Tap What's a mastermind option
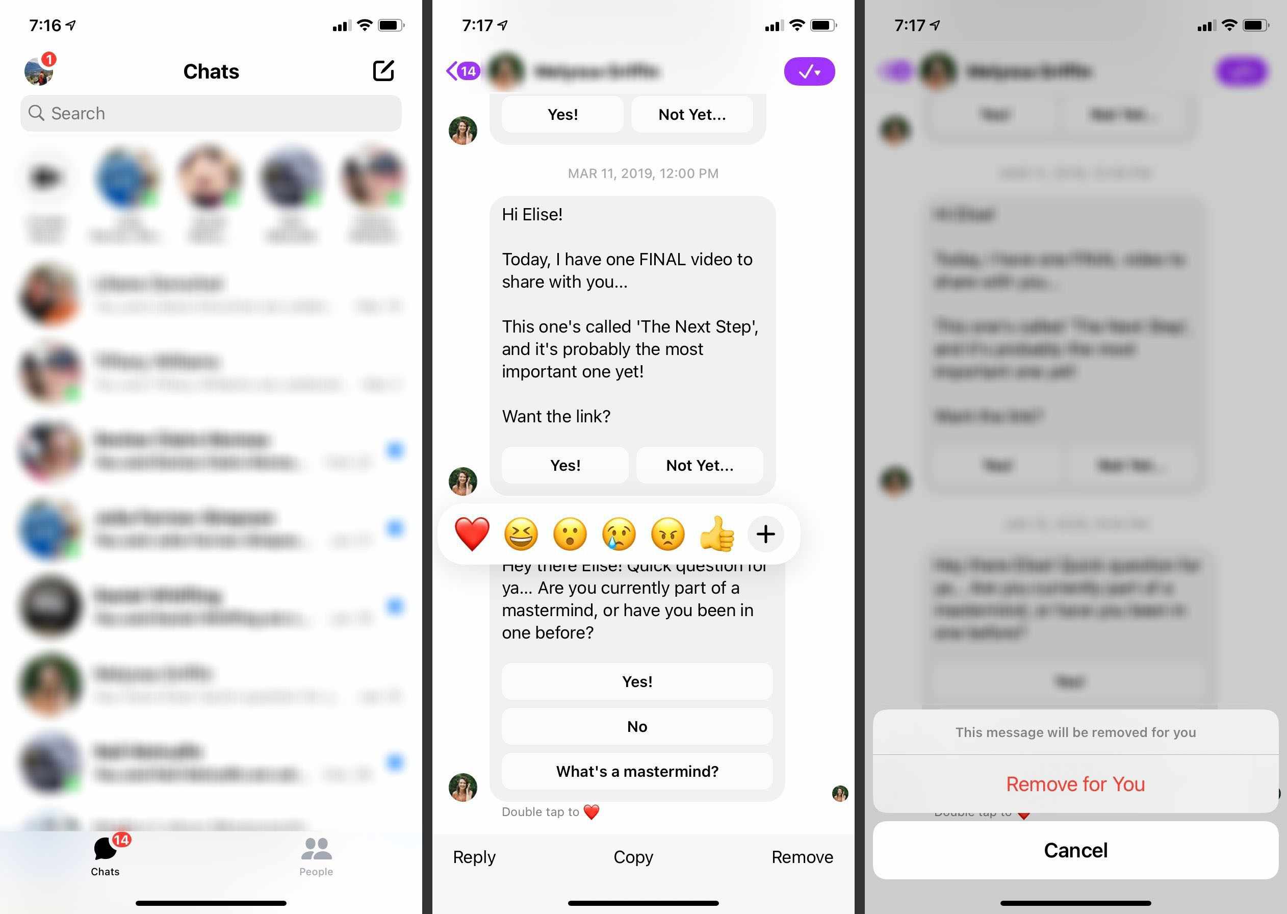This screenshot has width=1287, height=914. [636, 770]
